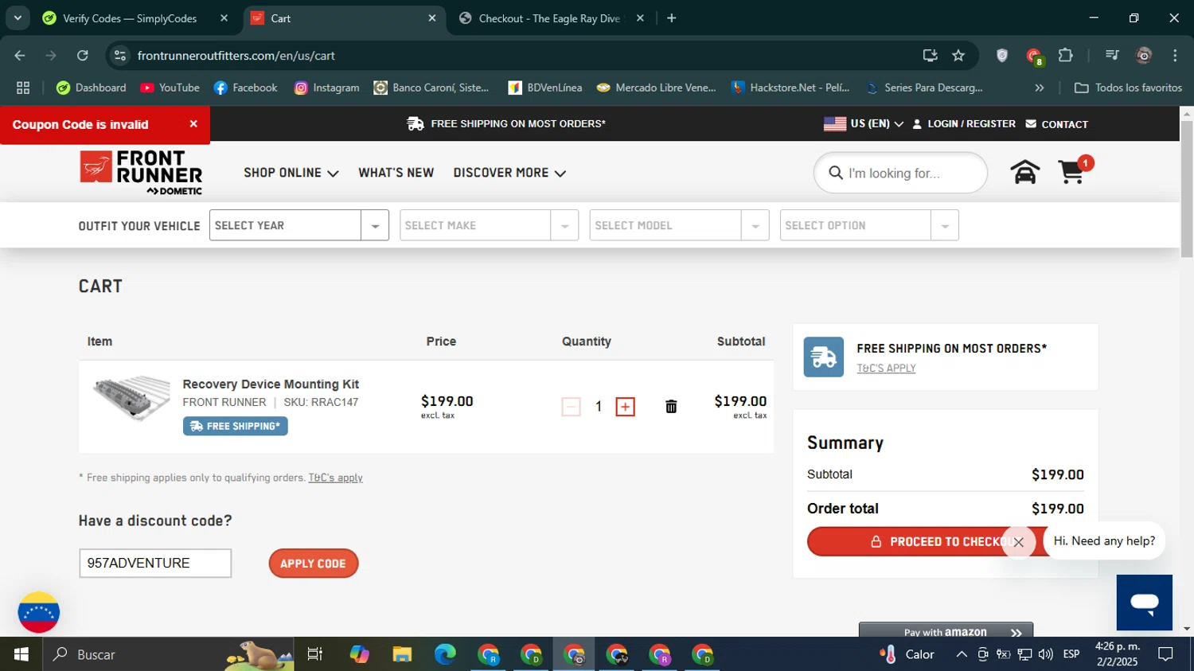Open the SELECT OPTION dropdown
Screen dimensions: 1194x671
tap(869, 225)
